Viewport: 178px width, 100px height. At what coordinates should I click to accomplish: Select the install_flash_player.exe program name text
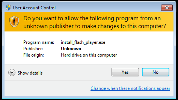click(83, 42)
